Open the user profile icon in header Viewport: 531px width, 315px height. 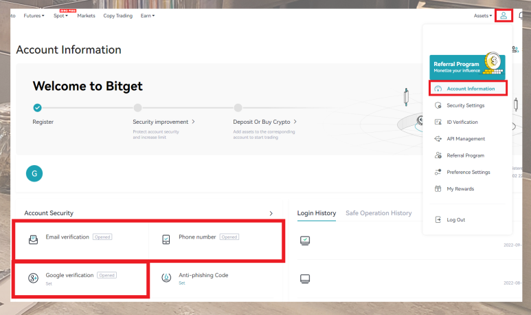pyautogui.click(x=504, y=16)
